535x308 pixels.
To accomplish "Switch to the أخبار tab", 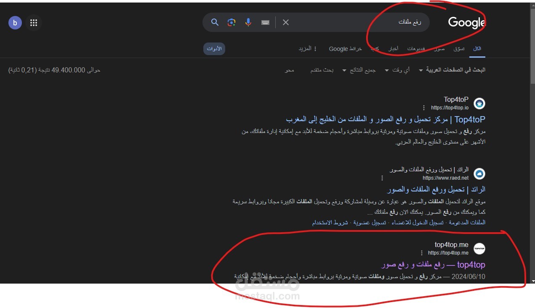I will point(394,49).
